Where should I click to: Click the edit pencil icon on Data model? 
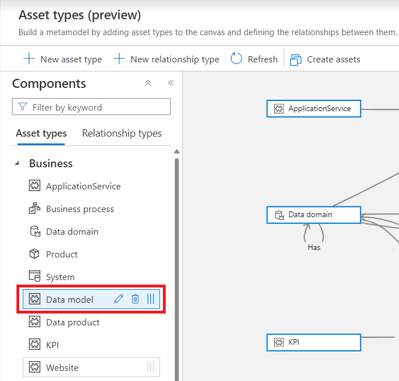(119, 299)
